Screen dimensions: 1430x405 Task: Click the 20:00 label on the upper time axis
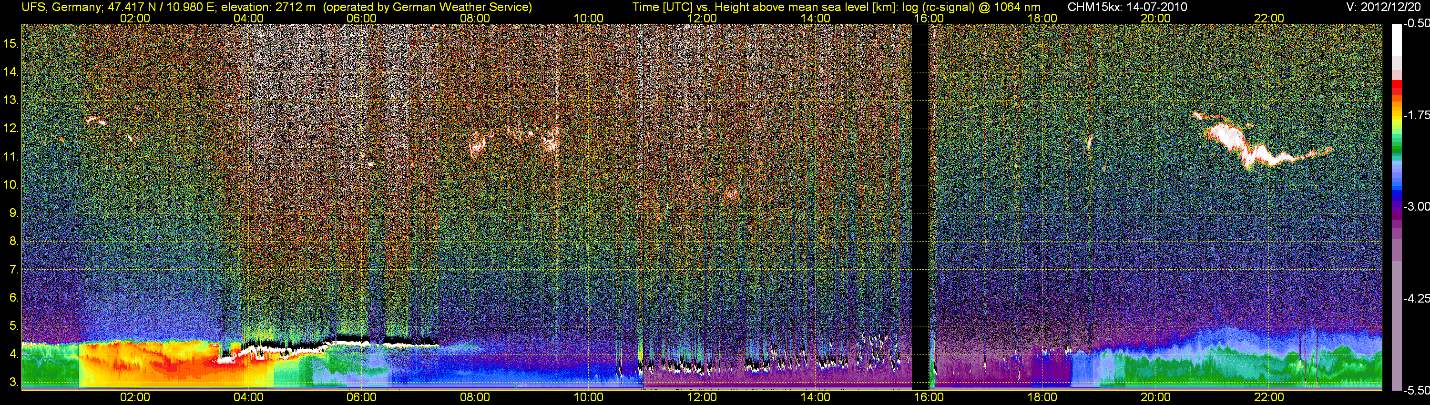(1156, 18)
